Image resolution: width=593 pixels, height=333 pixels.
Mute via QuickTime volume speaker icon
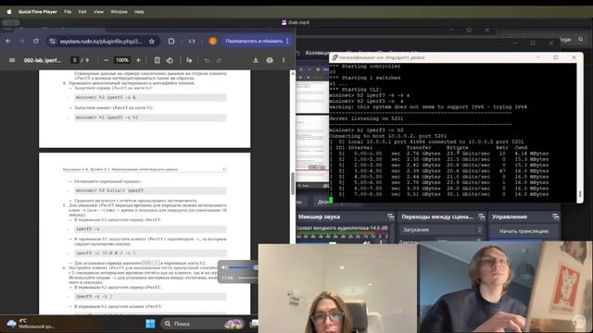pos(223,267)
